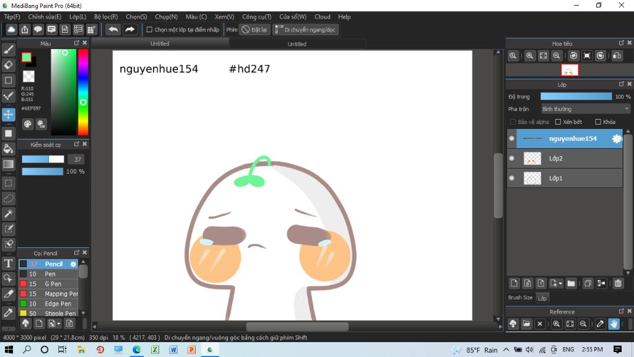Select the Eyedropper tool
634x357 pixels.
tap(9, 312)
